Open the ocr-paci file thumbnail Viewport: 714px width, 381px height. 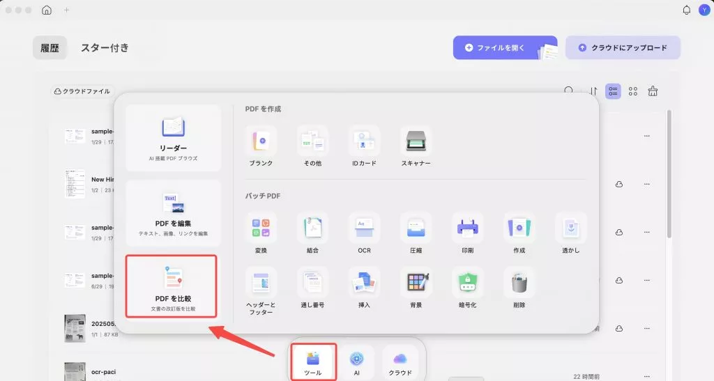(x=75, y=372)
